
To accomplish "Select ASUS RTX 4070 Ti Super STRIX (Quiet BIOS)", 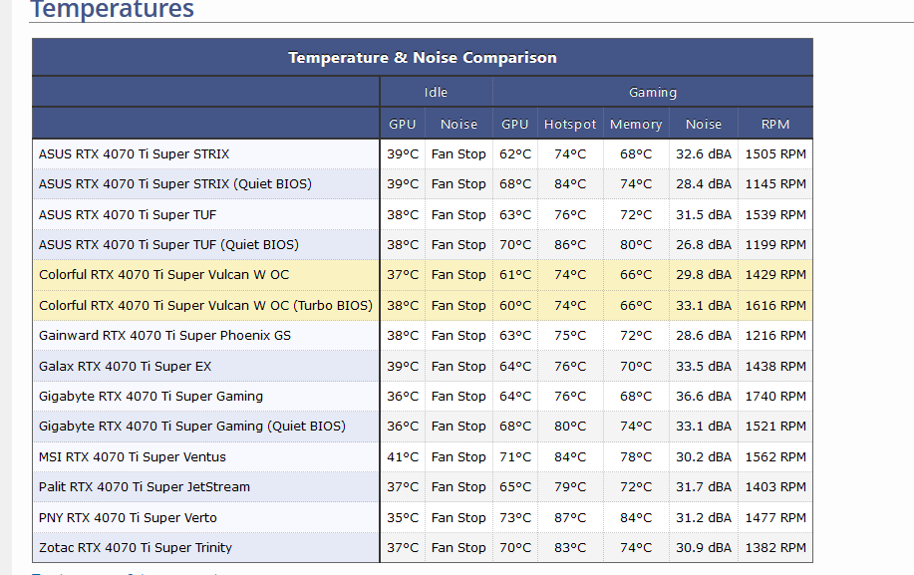I will (x=174, y=184).
